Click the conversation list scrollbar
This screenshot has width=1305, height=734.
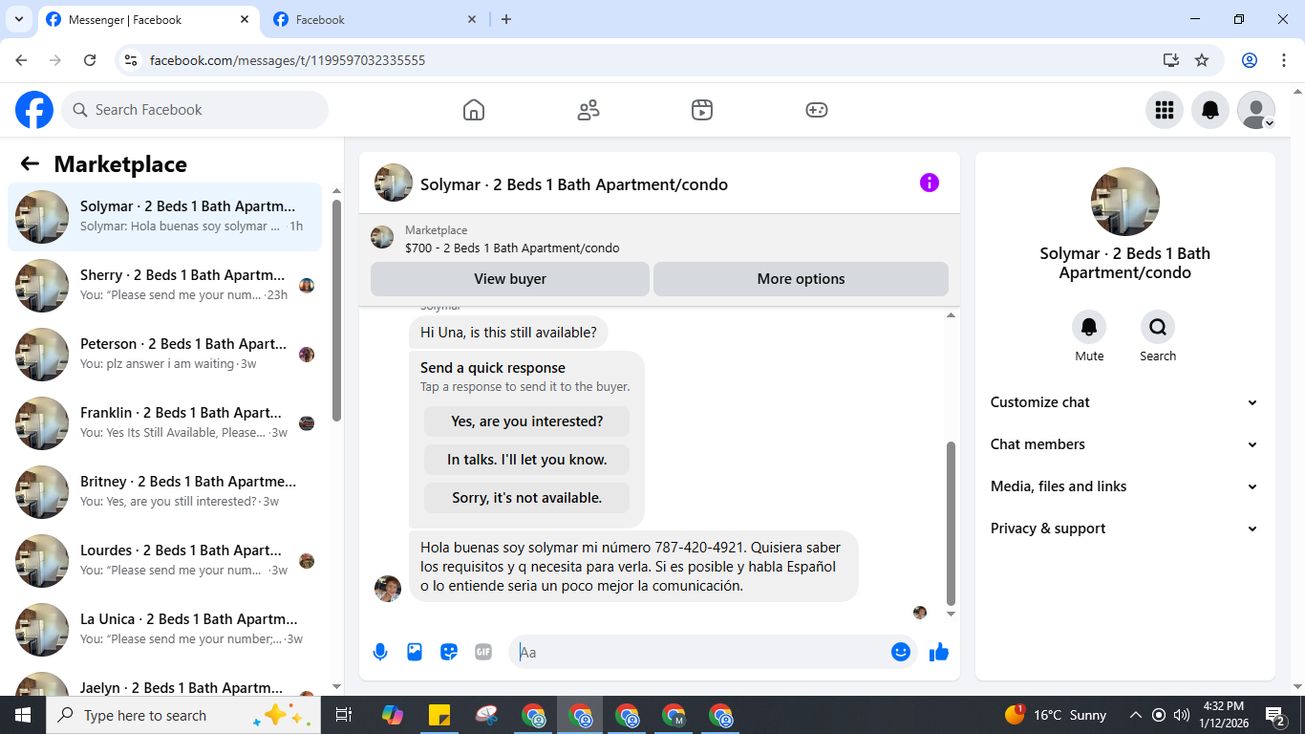(336, 311)
